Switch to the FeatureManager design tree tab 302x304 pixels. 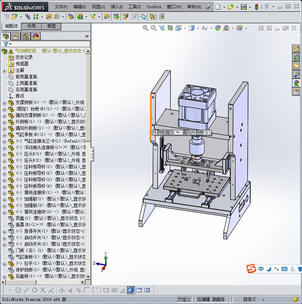[x=6, y=36]
